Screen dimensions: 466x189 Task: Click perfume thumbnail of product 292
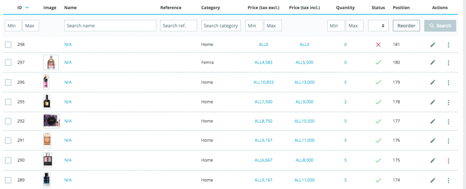tap(51, 121)
